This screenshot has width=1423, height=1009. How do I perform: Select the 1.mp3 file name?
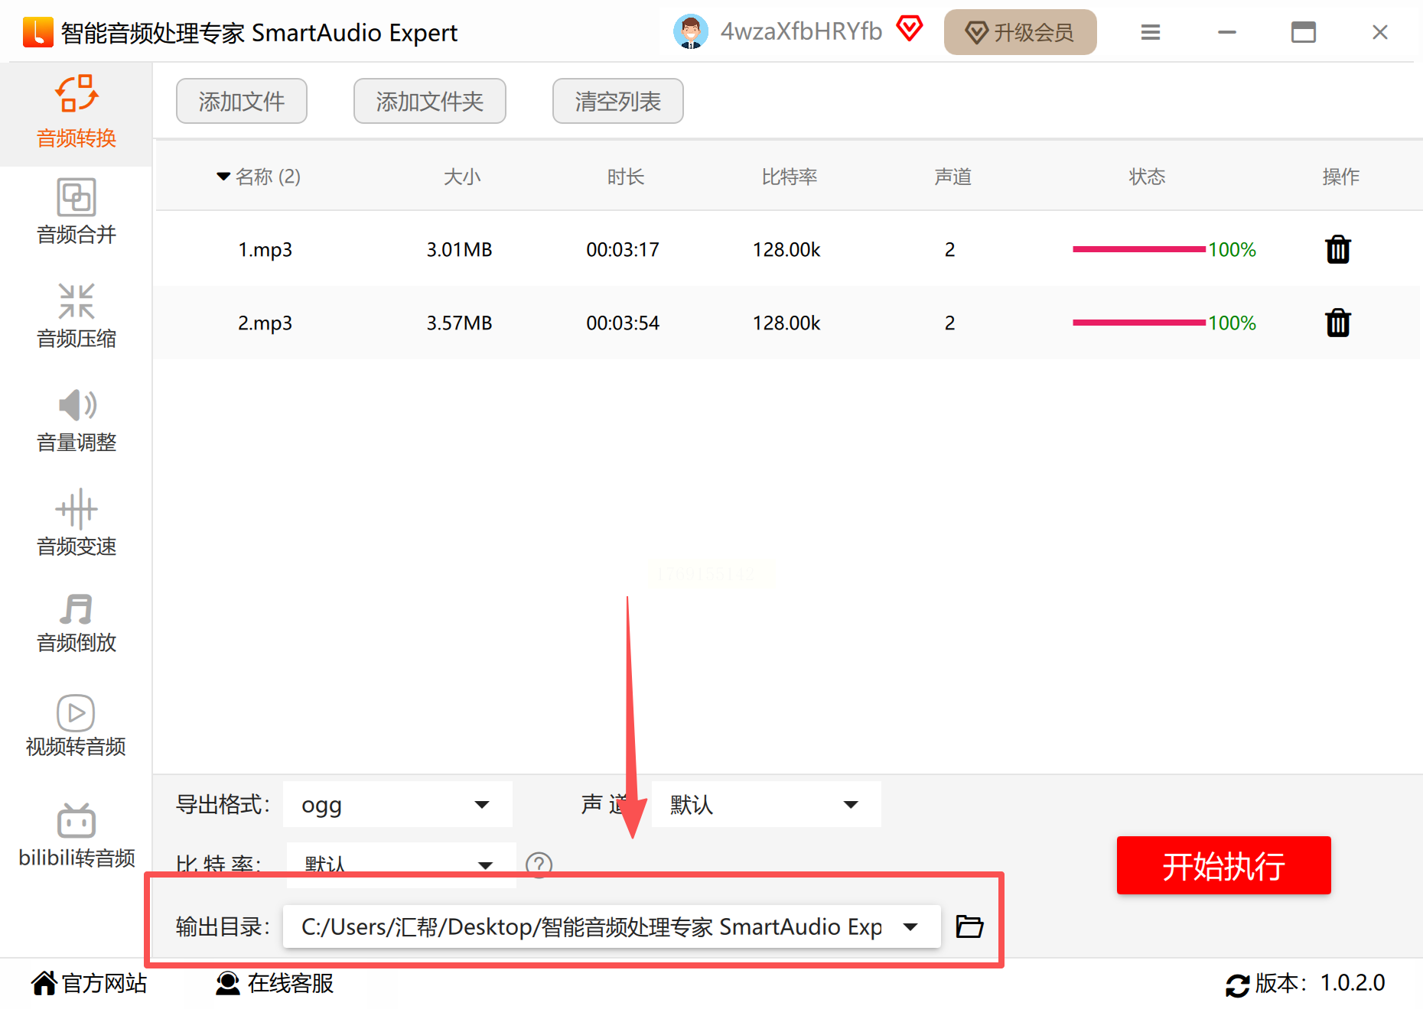pos(265,250)
